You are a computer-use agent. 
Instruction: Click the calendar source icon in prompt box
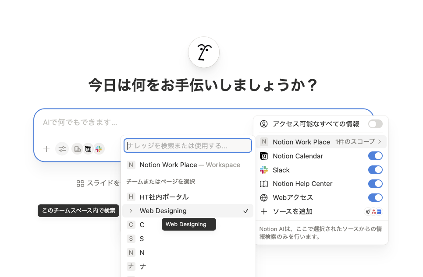[x=88, y=149]
